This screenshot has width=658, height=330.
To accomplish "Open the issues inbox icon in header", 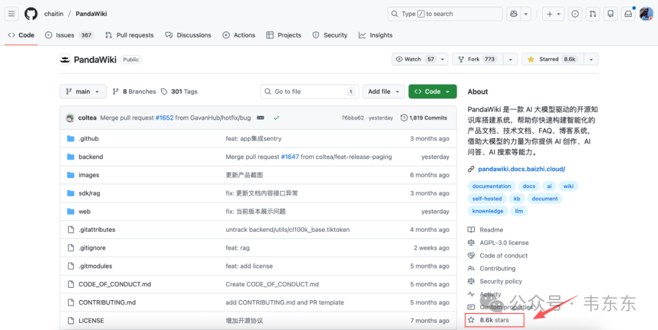I will coord(575,13).
